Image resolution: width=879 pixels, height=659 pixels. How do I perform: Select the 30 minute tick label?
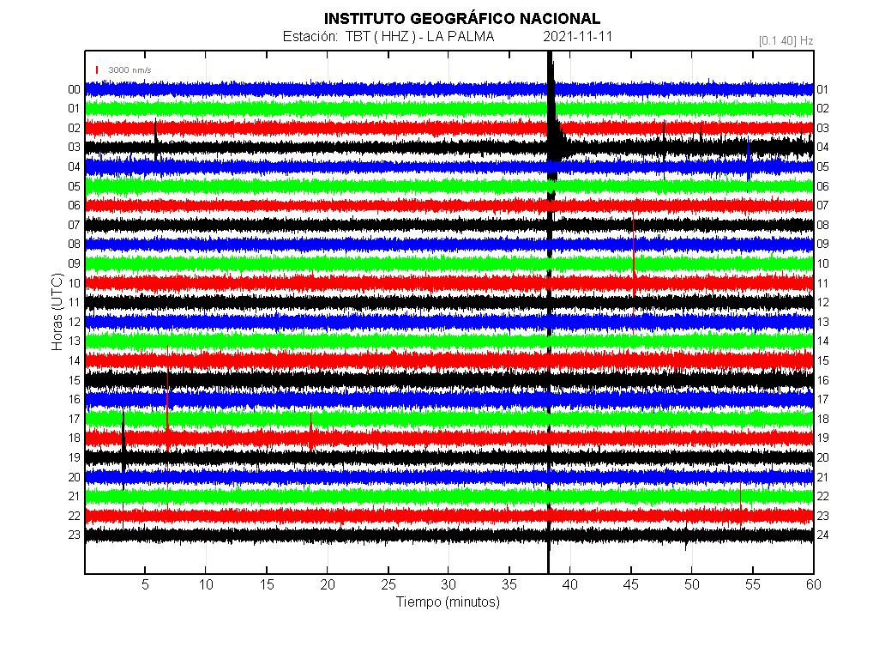(x=449, y=584)
